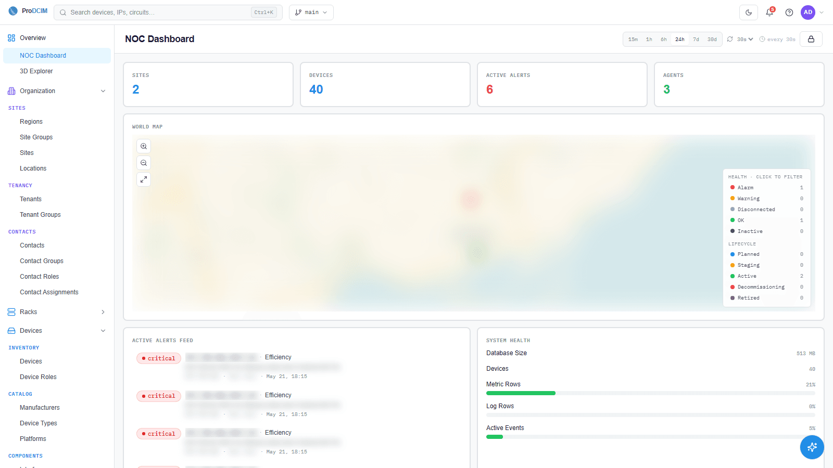Filter map by Staging lifecycle
833x468 pixels.
pyautogui.click(x=766, y=265)
